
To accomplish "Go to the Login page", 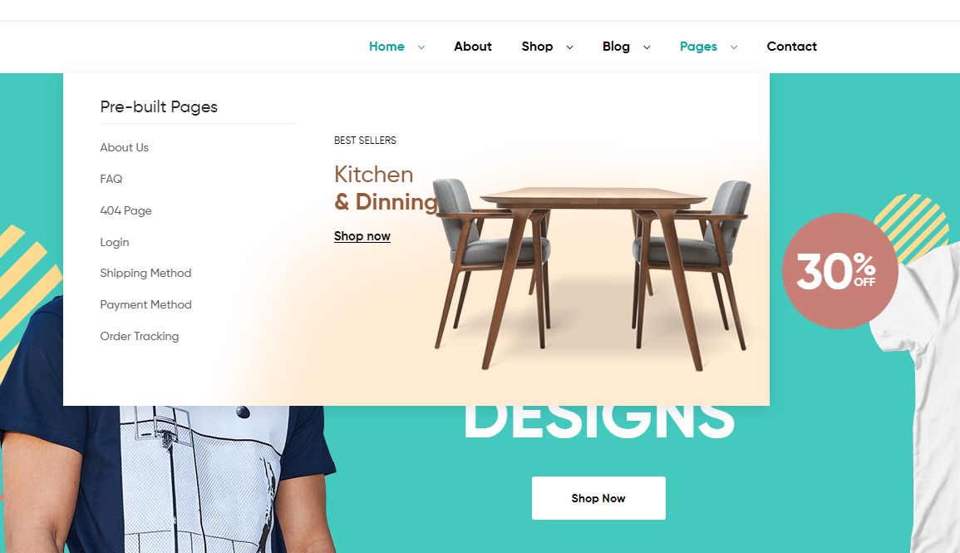I will (x=115, y=243).
